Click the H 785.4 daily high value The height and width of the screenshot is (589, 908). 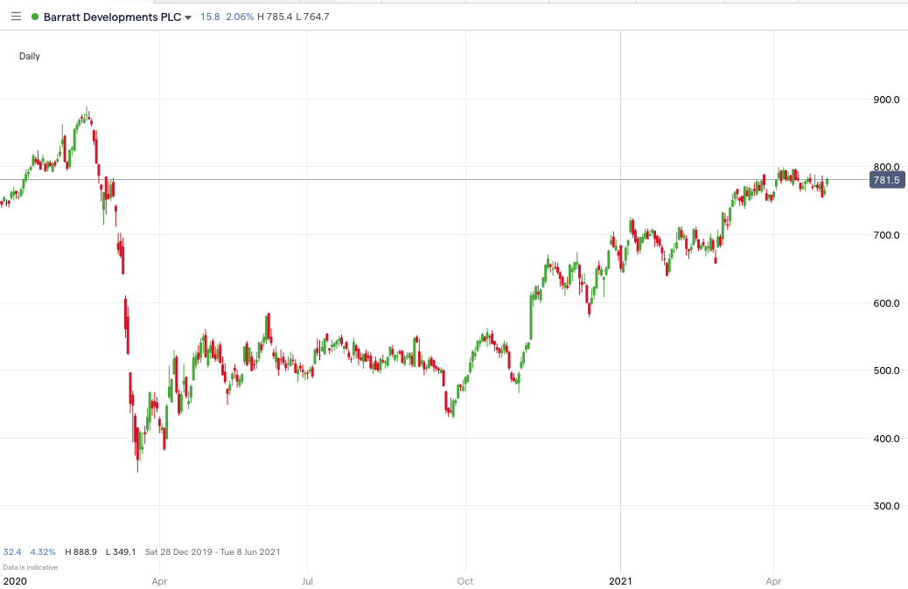click(x=276, y=16)
